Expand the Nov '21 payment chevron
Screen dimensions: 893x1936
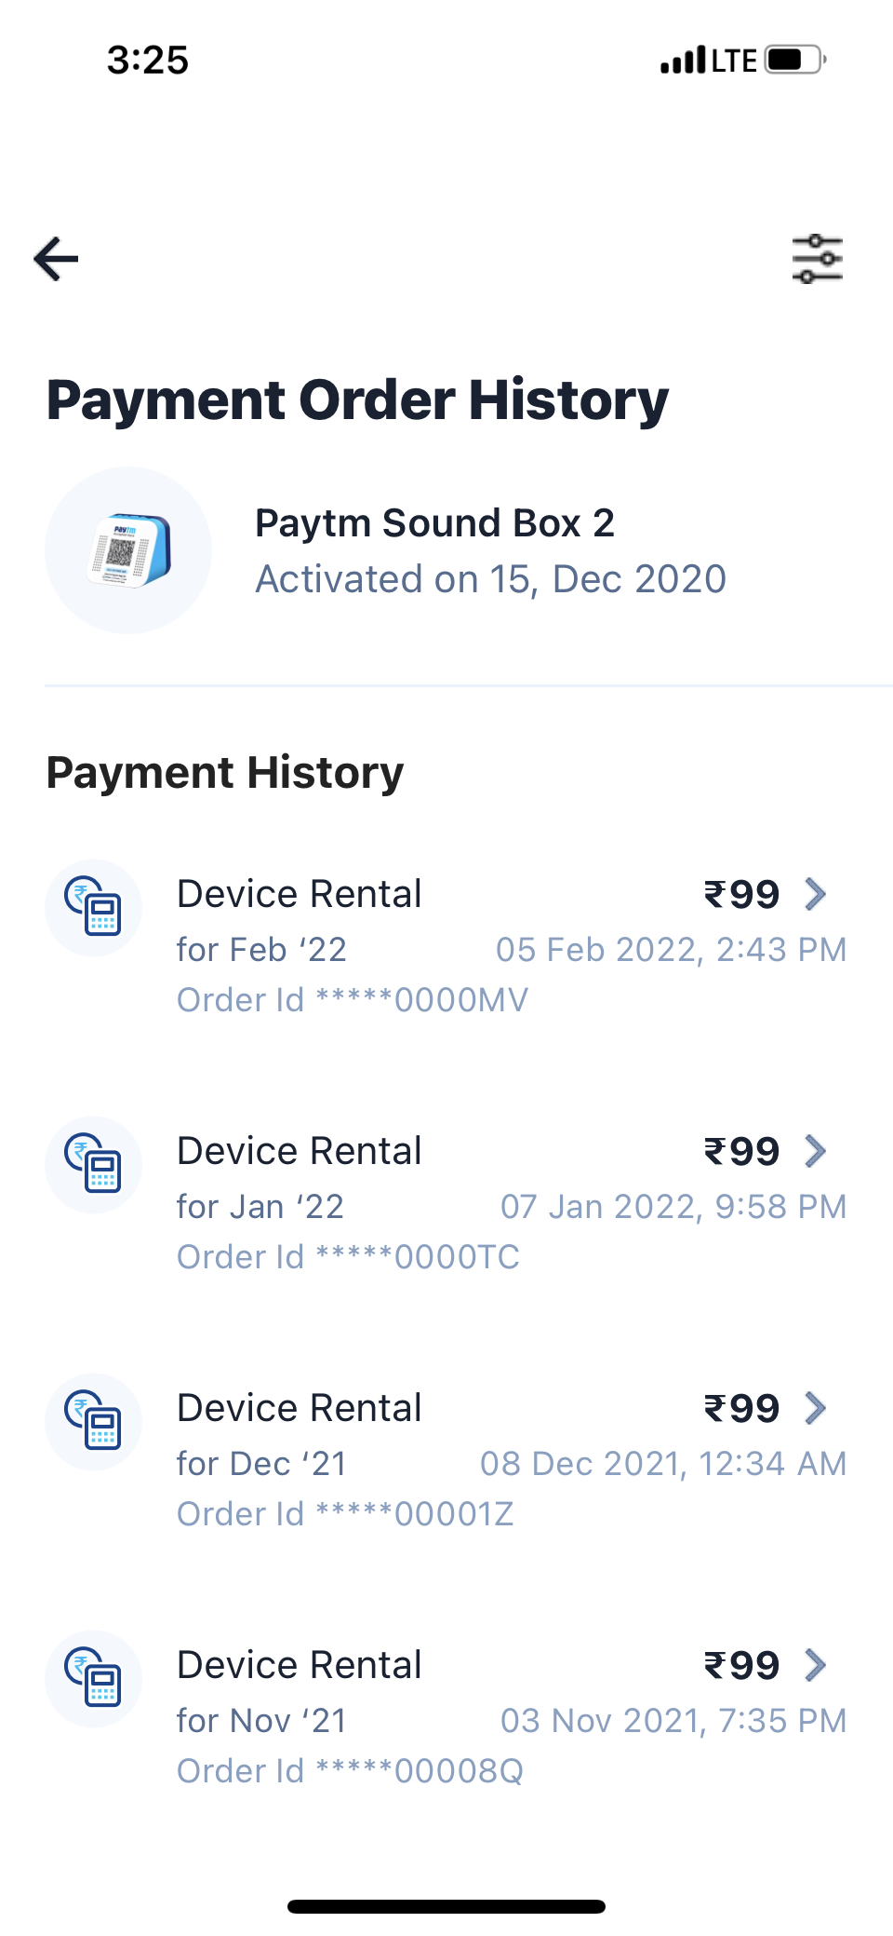815,1665
